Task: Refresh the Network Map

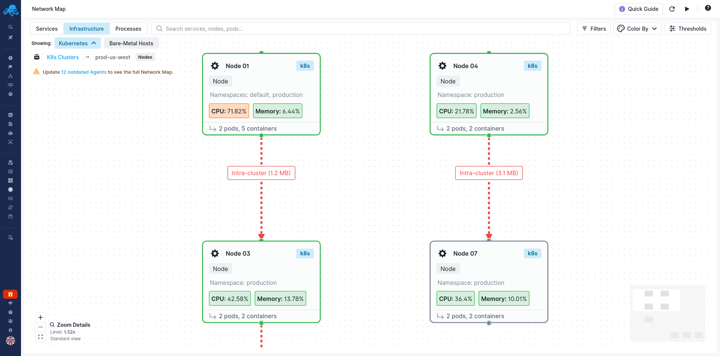Action: [x=672, y=9]
